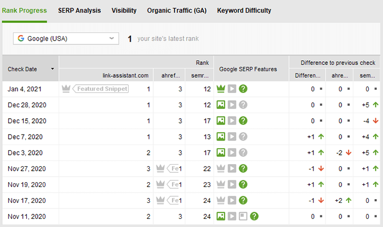Click the SERP features crown in Nov 27, 2020 row
Image resolution: width=383 pixels, height=227 pixels.
(x=221, y=168)
